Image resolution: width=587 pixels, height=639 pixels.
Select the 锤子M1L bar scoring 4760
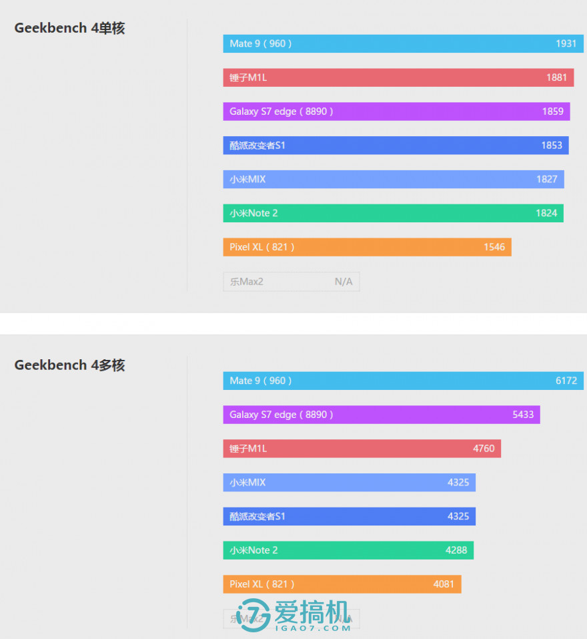362,448
